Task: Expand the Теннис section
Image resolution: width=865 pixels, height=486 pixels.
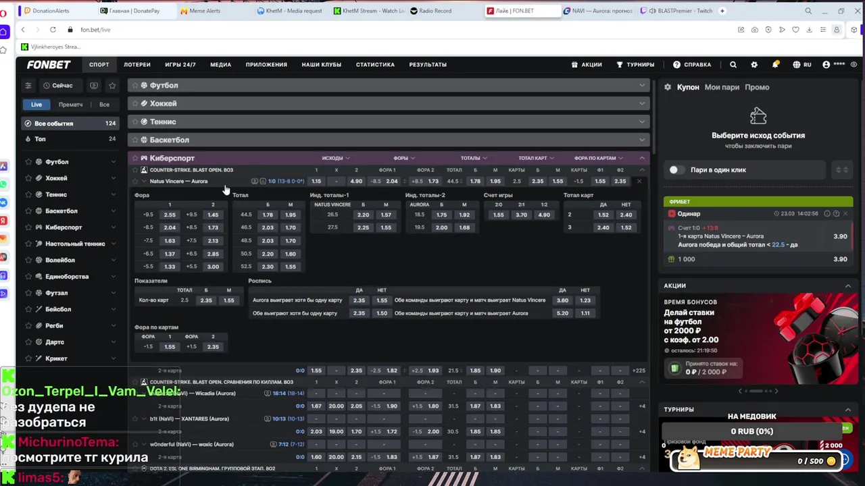Action: point(642,122)
